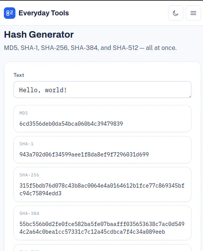Click the subtitle listing all hash algorithms

90,48
